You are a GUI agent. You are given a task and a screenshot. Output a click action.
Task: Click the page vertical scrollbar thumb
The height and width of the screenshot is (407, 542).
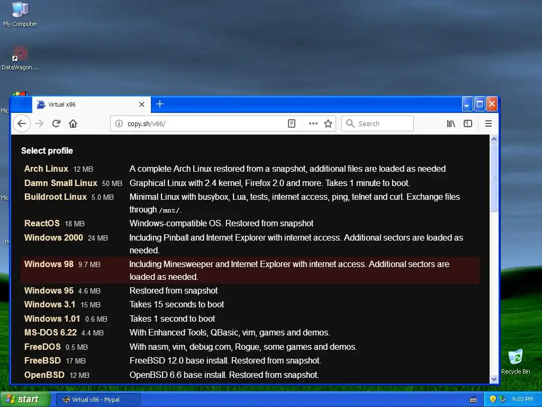[494, 178]
